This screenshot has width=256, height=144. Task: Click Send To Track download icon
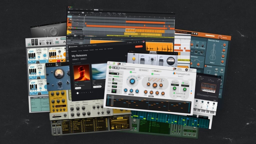click(186, 70)
